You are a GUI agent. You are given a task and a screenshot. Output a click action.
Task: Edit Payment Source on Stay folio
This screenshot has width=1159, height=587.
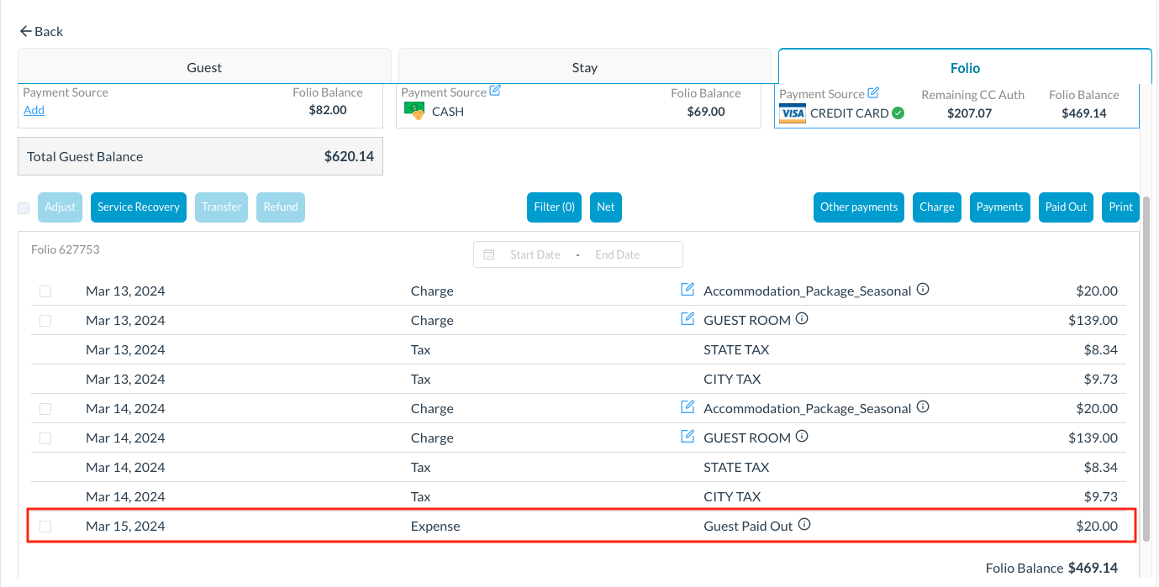tap(495, 91)
